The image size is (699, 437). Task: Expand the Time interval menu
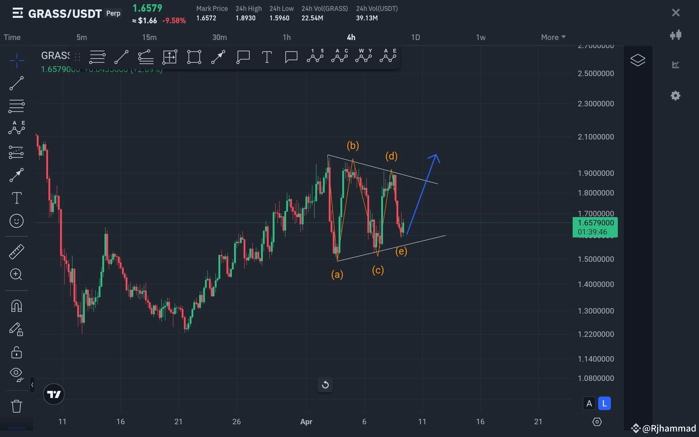12,37
